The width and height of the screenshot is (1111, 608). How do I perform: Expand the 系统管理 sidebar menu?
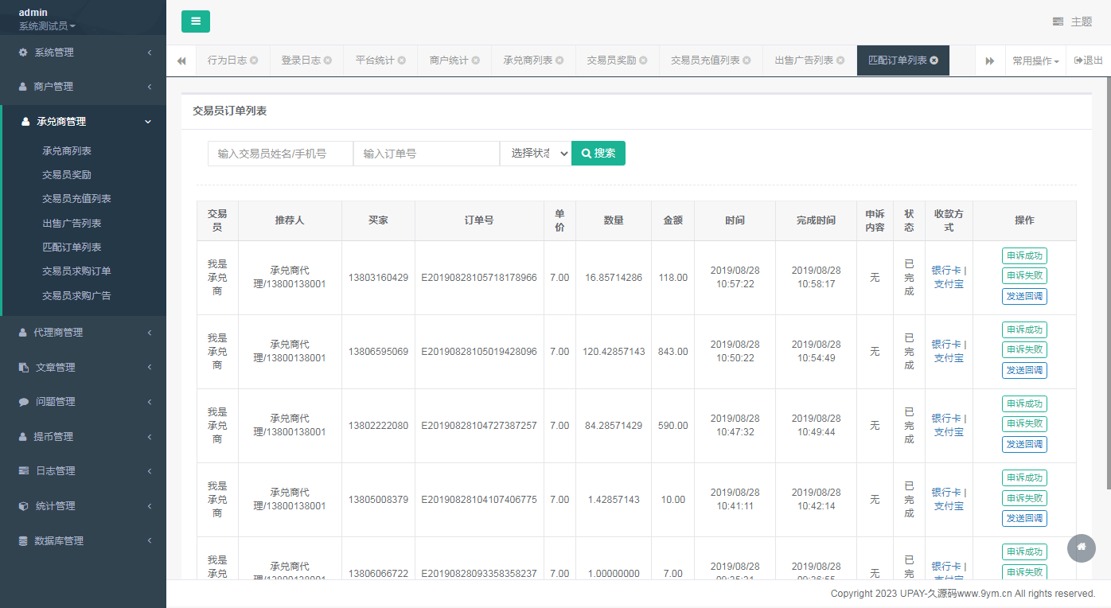point(83,53)
